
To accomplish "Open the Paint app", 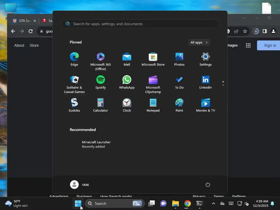I will pyautogui.click(x=179, y=105).
